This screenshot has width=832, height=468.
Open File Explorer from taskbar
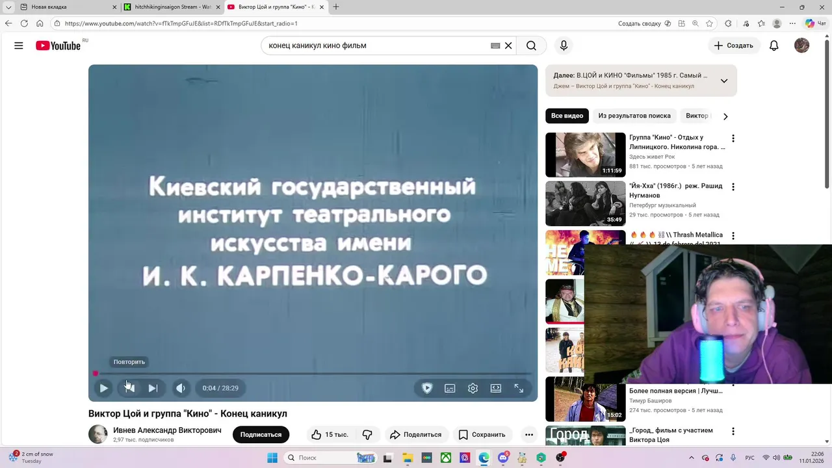(x=407, y=458)
